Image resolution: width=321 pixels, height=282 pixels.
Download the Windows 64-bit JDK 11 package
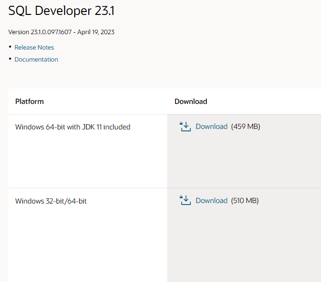[212, 127]
